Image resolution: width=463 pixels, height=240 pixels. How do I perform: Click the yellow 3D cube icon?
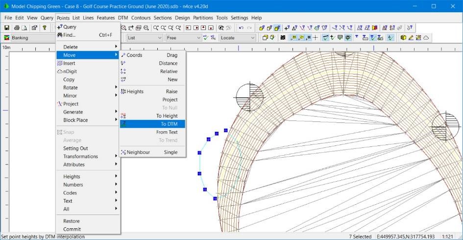click(x=403, y=38)
